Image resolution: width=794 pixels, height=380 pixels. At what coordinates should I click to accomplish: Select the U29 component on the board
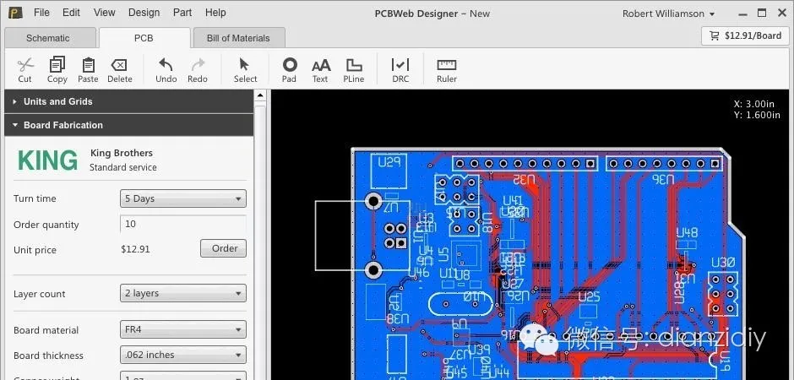[x=389, y=170]
